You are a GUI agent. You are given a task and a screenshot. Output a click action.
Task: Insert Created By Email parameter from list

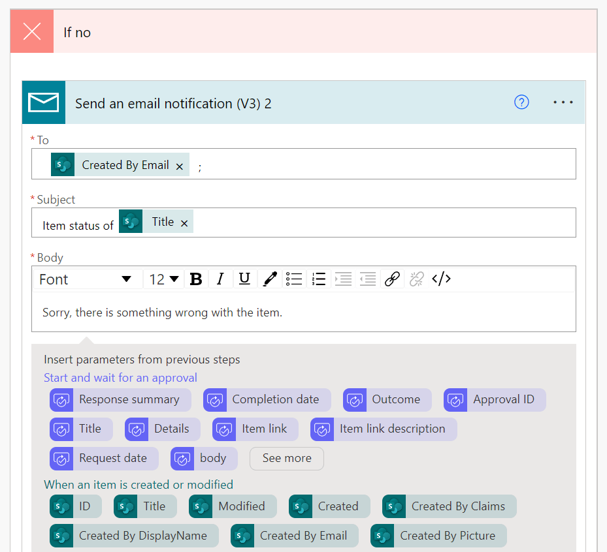click(x=295, y=536)
